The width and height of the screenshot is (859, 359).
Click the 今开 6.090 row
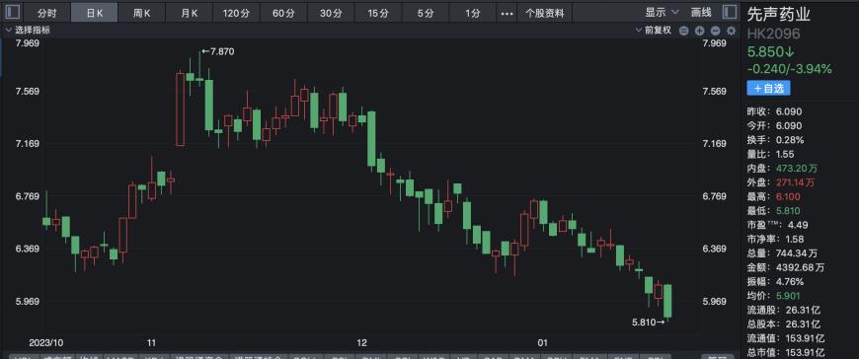775,126
